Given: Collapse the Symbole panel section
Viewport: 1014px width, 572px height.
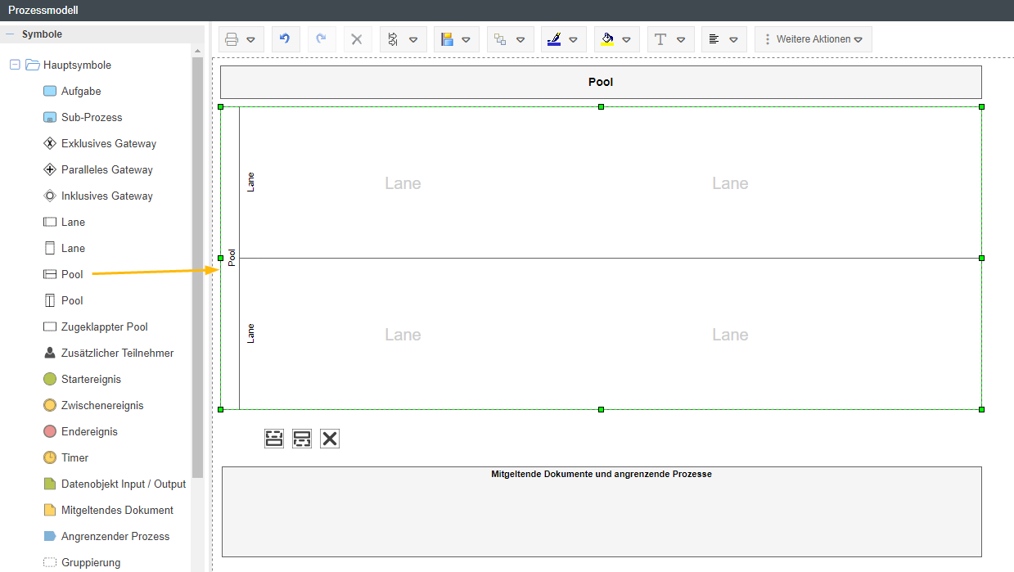Looking at the screenshot, I should click(x=11, y=34).
